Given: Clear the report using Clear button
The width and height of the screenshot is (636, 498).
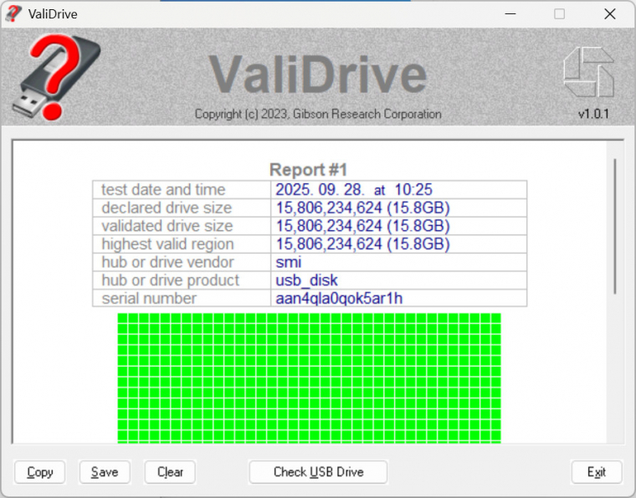Looking at the screenshot, I should (x=170, y=472).
